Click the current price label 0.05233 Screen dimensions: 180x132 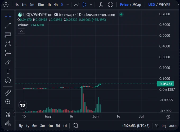click(165, 84)
